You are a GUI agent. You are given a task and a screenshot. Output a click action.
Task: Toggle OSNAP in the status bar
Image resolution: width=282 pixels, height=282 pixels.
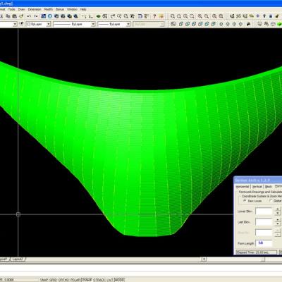point(87,280)
